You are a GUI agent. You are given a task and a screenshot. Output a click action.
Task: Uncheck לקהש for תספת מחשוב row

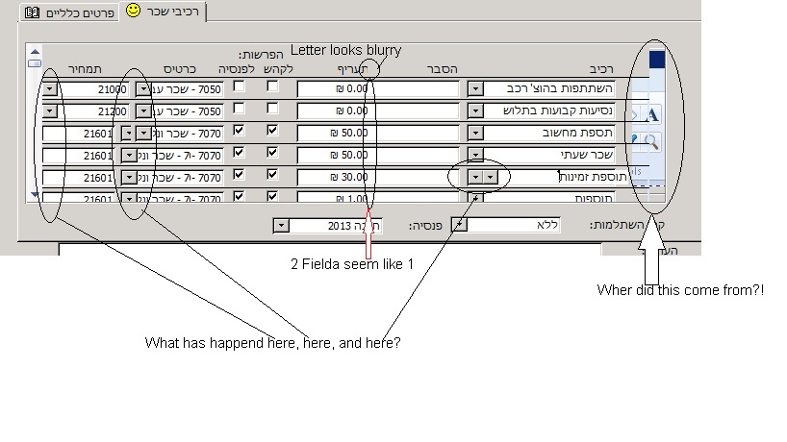coord(272,131)
